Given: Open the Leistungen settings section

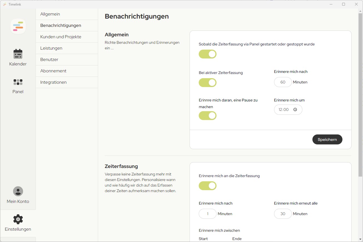Looking at the screenshot, I should [x=67, y=48].
